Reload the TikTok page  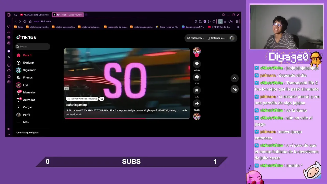click(x=25, y=21)
